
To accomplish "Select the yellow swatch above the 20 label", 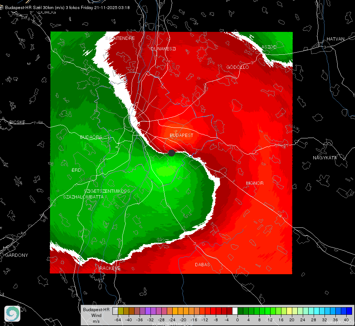I will coord(289,311).
